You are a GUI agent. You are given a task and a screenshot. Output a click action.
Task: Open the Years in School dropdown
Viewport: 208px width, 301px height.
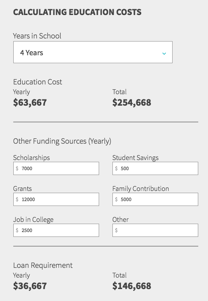[93, 52]
